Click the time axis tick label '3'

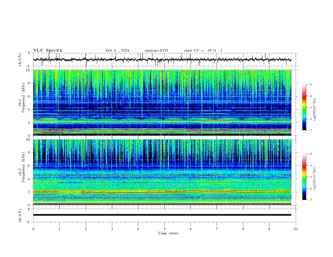click(x=112, y=229)
